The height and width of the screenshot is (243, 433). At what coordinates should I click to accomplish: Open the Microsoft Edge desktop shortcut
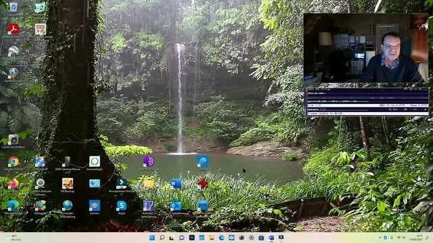coord(14,205)
